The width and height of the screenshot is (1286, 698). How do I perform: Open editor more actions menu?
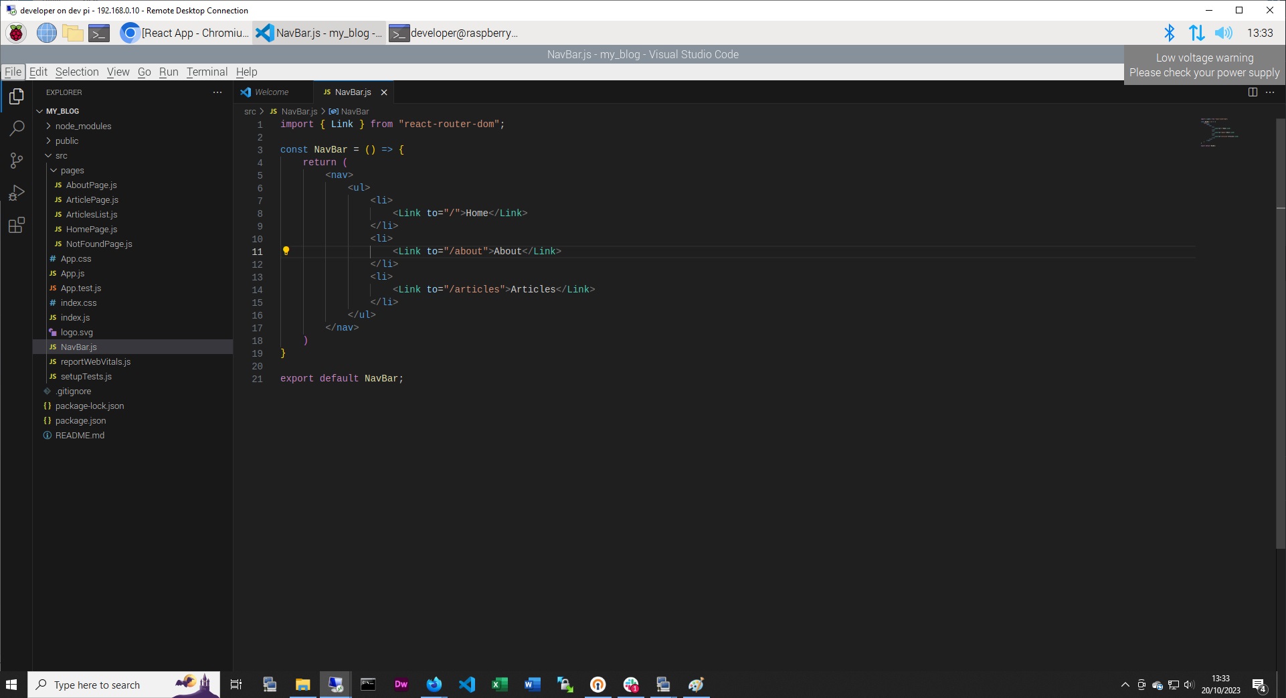coord(1270,92)
